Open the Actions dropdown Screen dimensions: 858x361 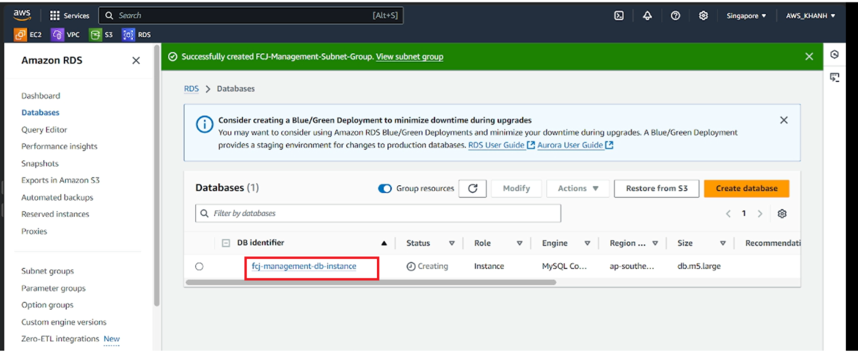click(578, 188)
